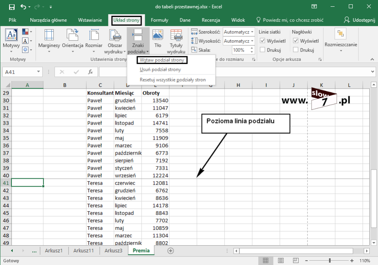Click the Udostępnij share button

[x=359, y=20]
